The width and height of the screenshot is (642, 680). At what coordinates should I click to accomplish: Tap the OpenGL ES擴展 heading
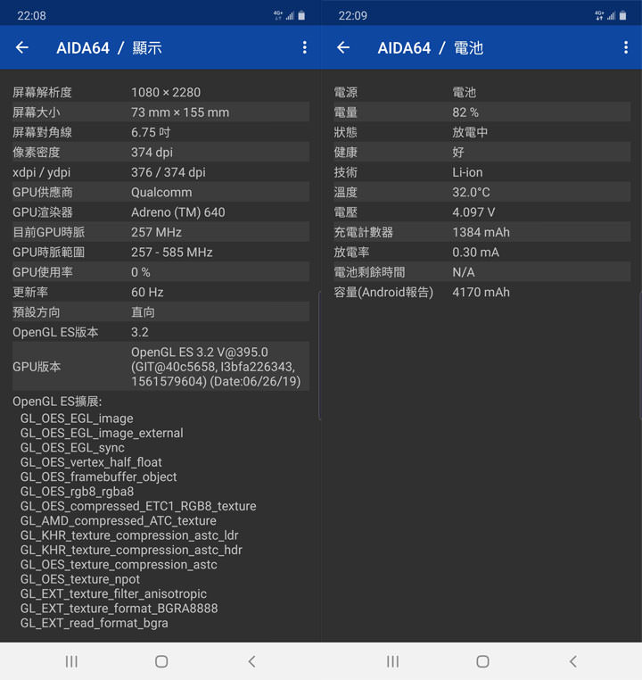pyautogui.click(x=57, y=402)
